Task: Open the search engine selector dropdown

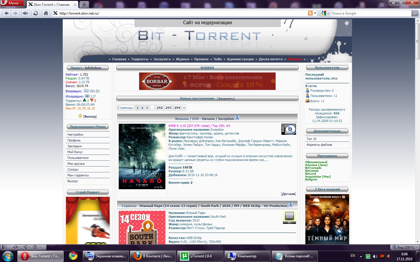Action: (325, 13)
